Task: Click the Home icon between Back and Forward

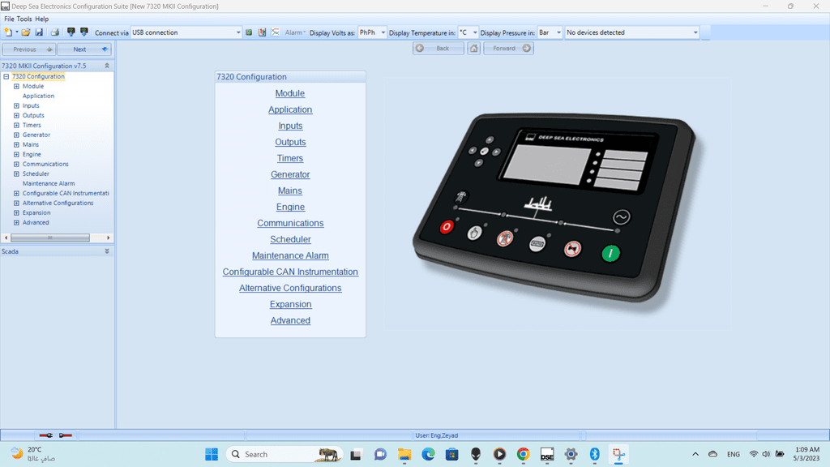Action: [x=473, y=48]
